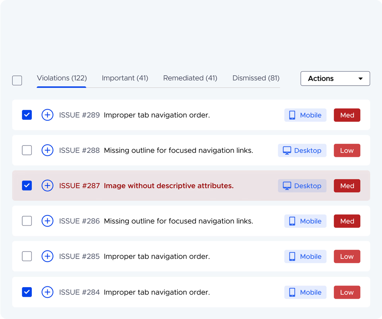Switch to the Remediated (41) tab
Image resolution: width=382 pixels, height=319 pixels.
(x=190, y=78)
